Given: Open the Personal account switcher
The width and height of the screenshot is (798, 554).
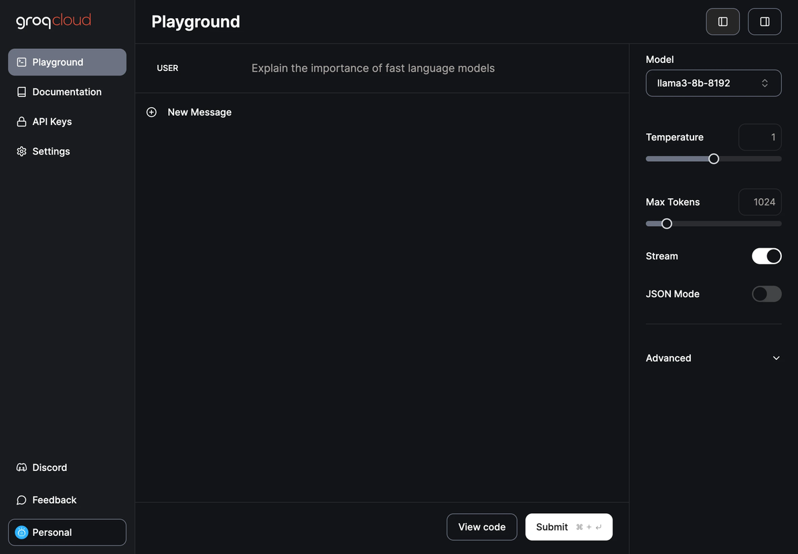Looking at the screenshot, I should (x=67, y=532).
